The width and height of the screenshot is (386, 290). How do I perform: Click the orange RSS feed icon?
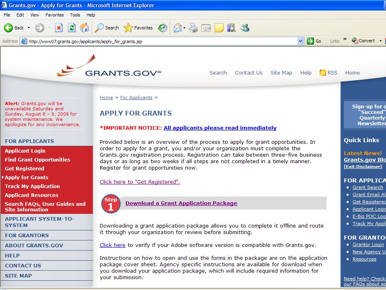tap(322, 73)
